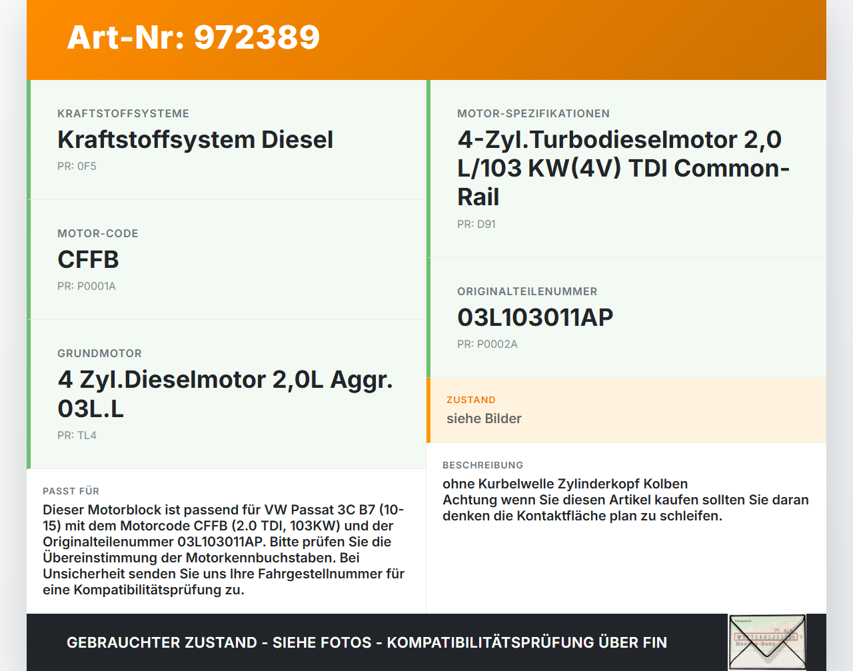Image resolution: width=853 pixels, height=671 pixels.
Task: Select 'ohne Kurbelwelle Zylinderkopf Kolben' description line
Action: point(565,484)
